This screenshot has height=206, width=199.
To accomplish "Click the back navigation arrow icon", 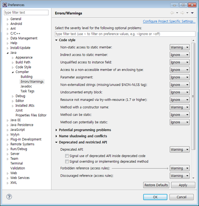I will point(172,13).
